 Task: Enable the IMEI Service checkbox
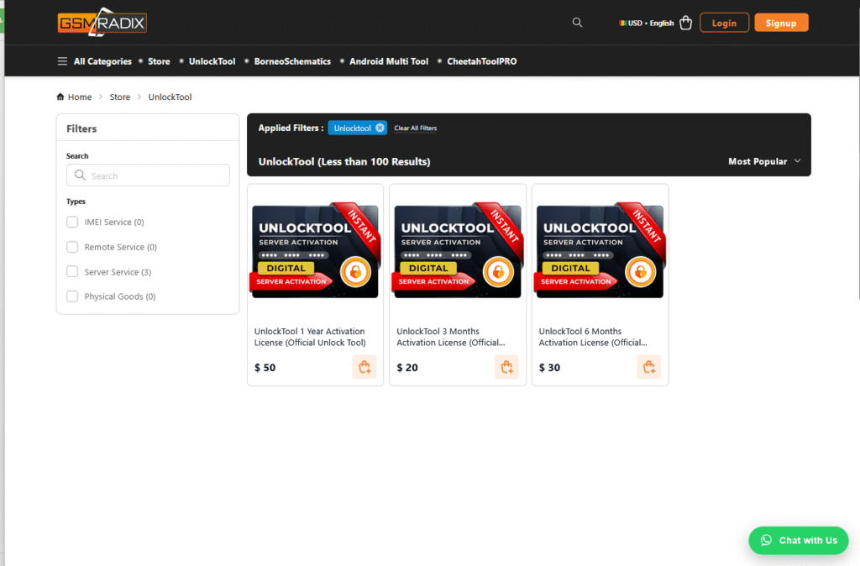pyautogui.click(x=72, y=223)
